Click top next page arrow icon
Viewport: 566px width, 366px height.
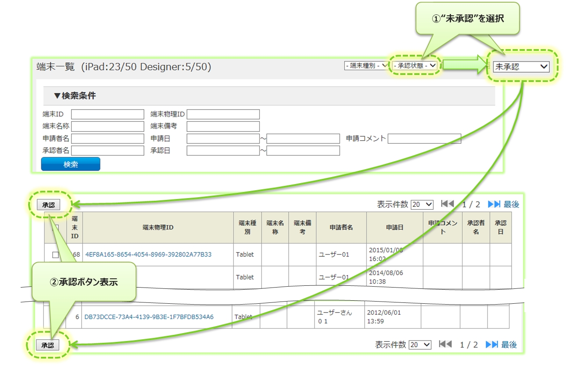pyautogui.click(x=494, y=204)
